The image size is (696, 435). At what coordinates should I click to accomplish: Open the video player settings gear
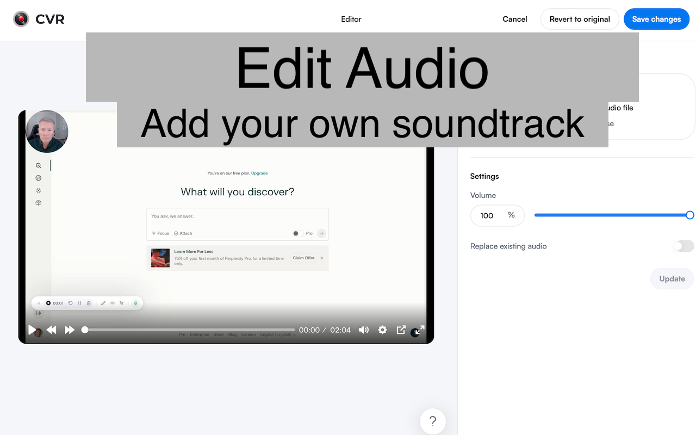(382, 330)
